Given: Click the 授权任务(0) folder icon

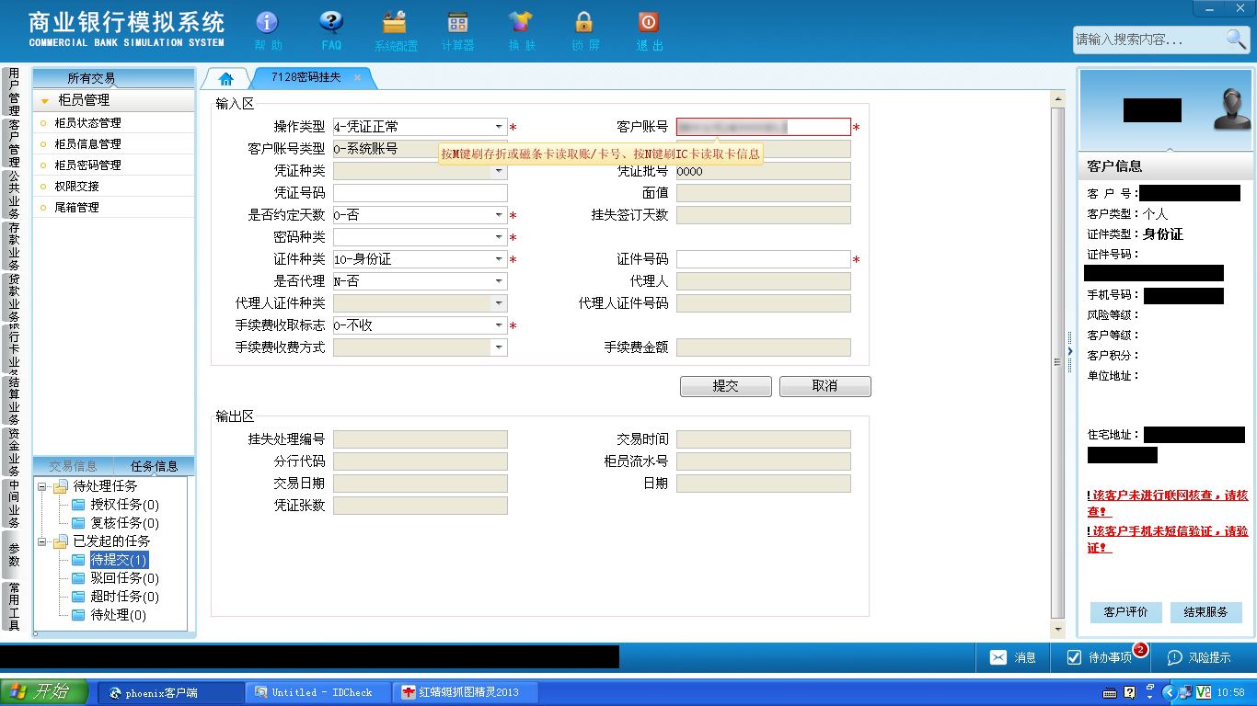Looking at the screenshot, I should (78, 505).
